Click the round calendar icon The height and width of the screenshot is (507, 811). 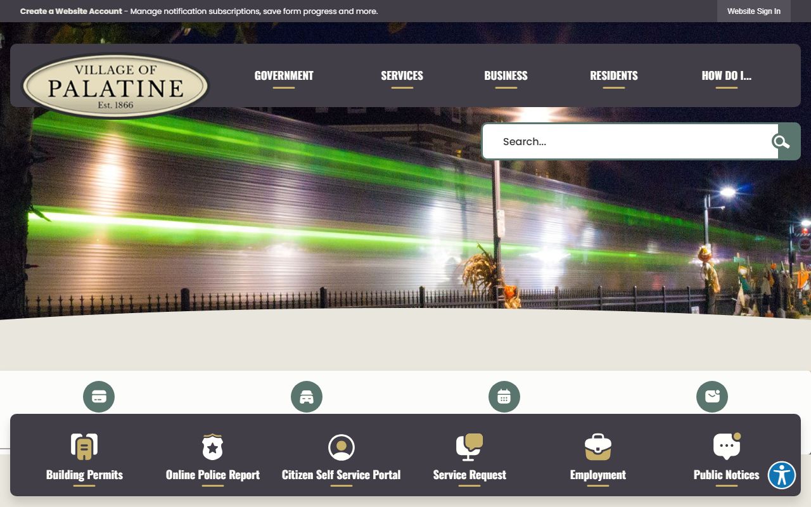click(504, 397)
